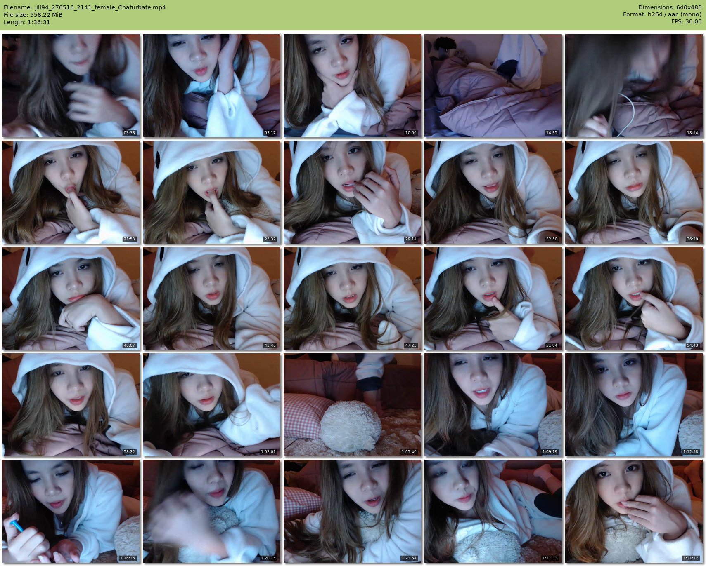Select the 'File size: 558.22 MiB' text

(x=33, y=15)
